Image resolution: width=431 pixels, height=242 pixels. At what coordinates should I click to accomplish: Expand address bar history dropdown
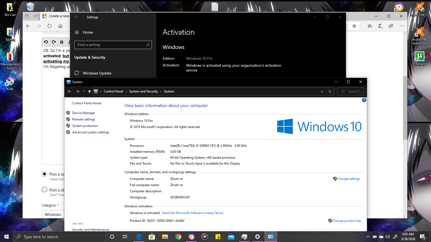click(322, 91)
